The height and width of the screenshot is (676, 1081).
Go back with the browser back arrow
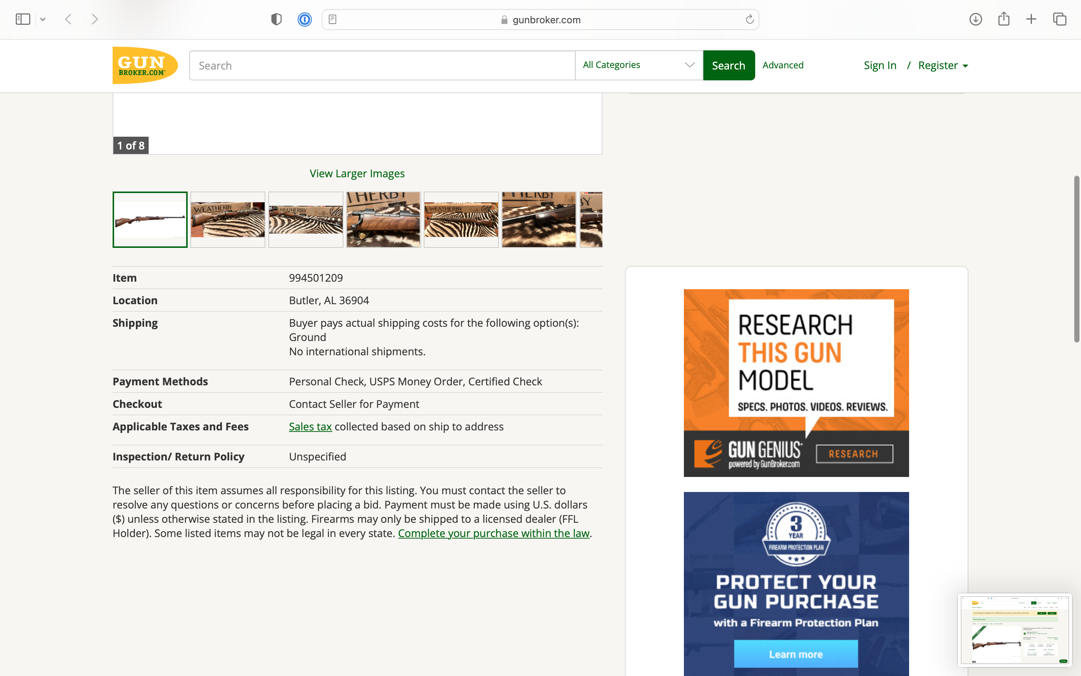(x=68, y=19)
